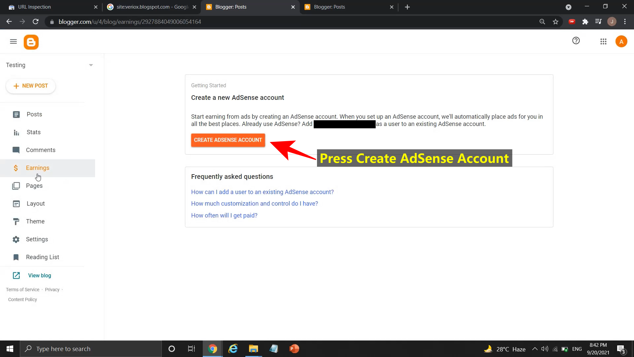
Task: Switch ENG input language indicator
Action: (x=577, y=349)
